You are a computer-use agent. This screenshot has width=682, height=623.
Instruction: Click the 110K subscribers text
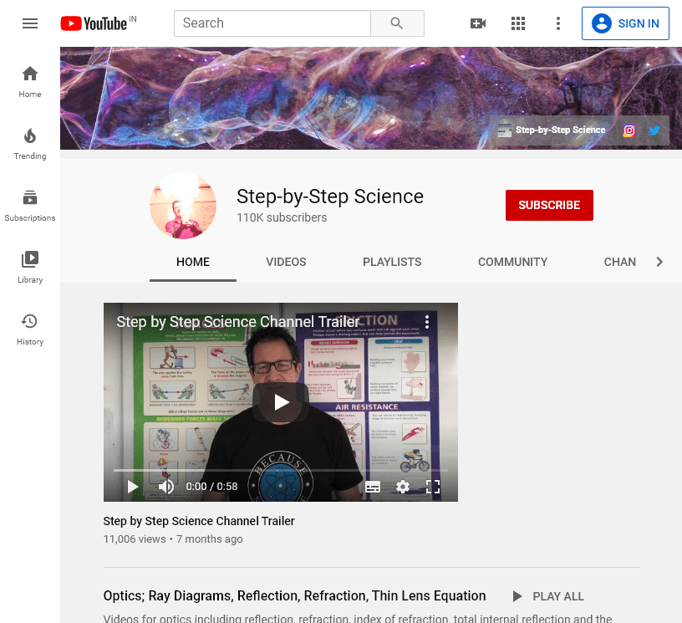click(282, 217)
